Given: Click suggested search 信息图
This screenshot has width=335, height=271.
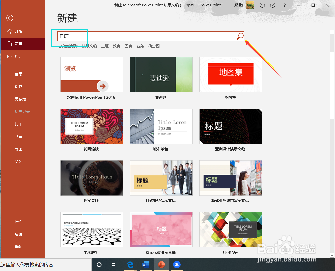Looking at the screenshot, I should [154, 46].
